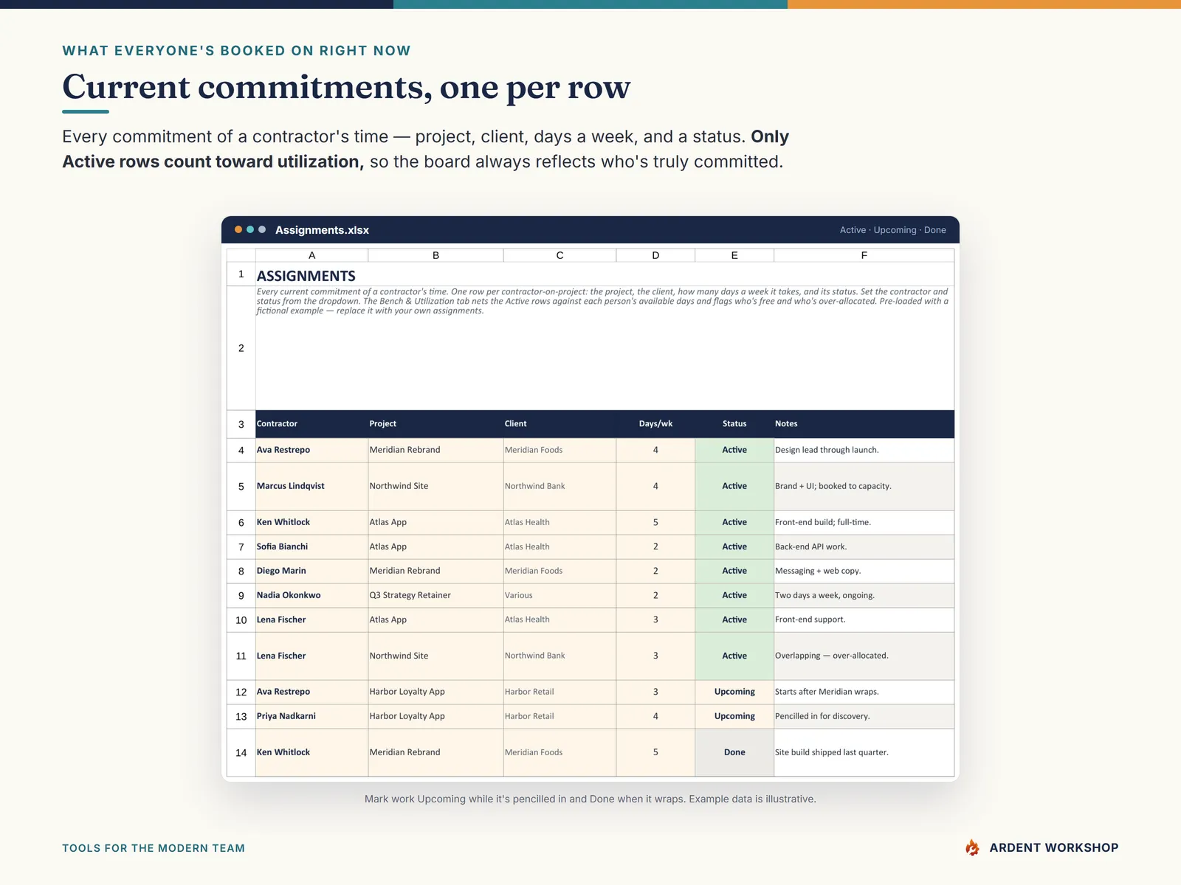Click the 'TOOLS FOR THE MODERN TEAM' footer text
The width and height of the screenshot is (1181, 885).
click(x=154, y=848)
